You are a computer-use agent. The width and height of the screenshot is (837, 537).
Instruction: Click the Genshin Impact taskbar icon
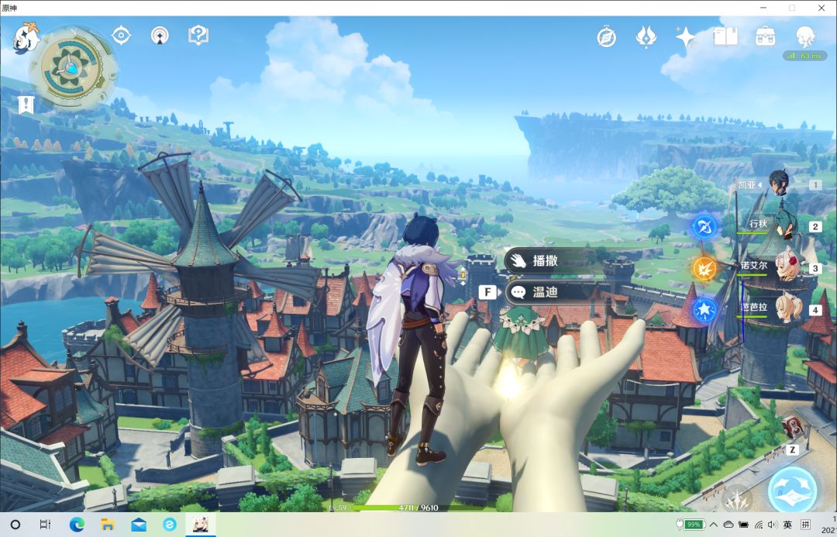[x=201, y=524]
